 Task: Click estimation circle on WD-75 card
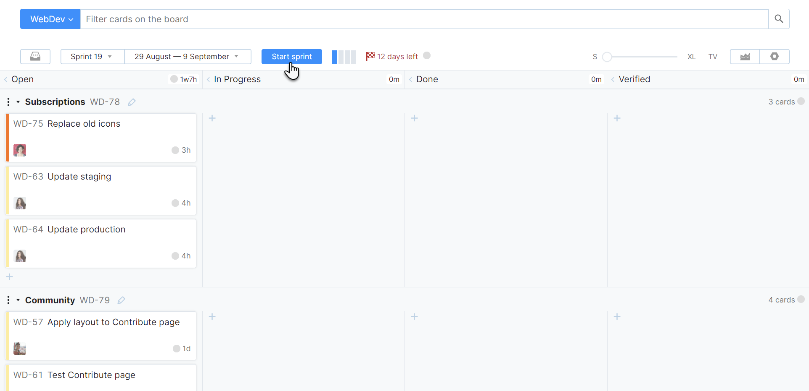coord(175,150)
